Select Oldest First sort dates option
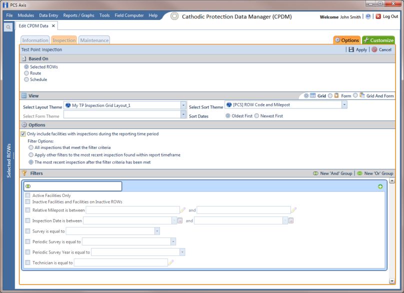 pos(228,116)
